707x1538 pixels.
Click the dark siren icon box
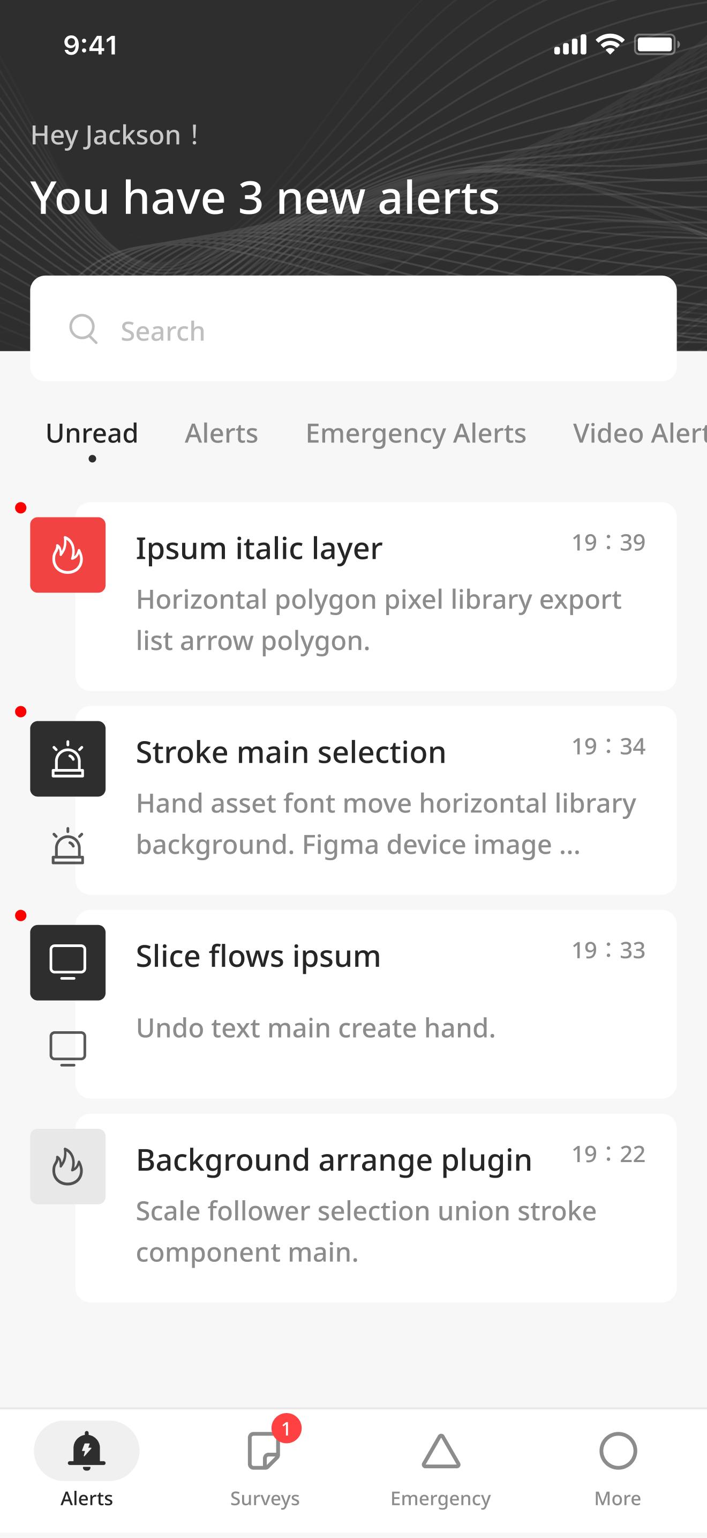click(x=68, y=758)
